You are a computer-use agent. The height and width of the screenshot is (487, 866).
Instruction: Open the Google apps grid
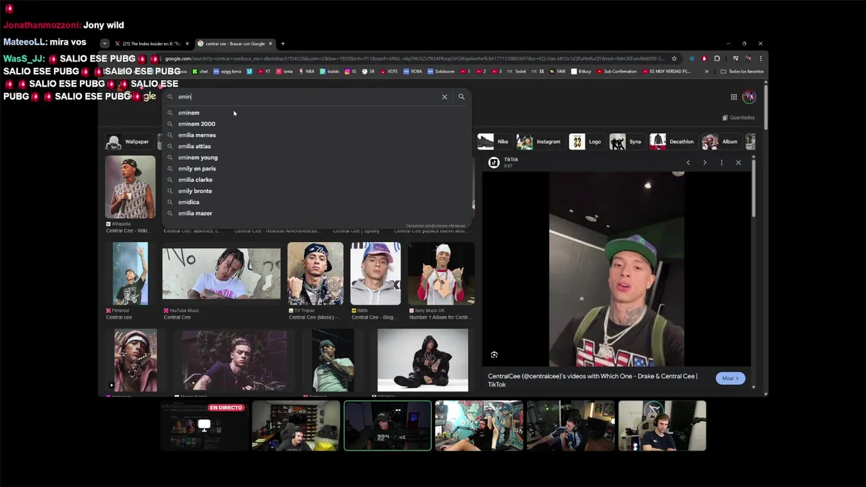pos(733,97)
